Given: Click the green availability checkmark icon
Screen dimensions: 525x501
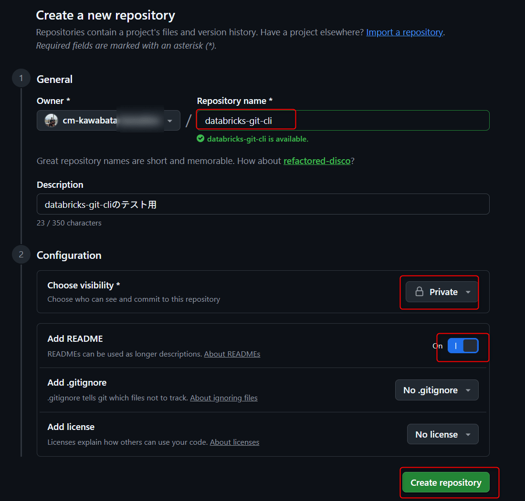Looking at the screenshot, I should (x=200, y=138).
